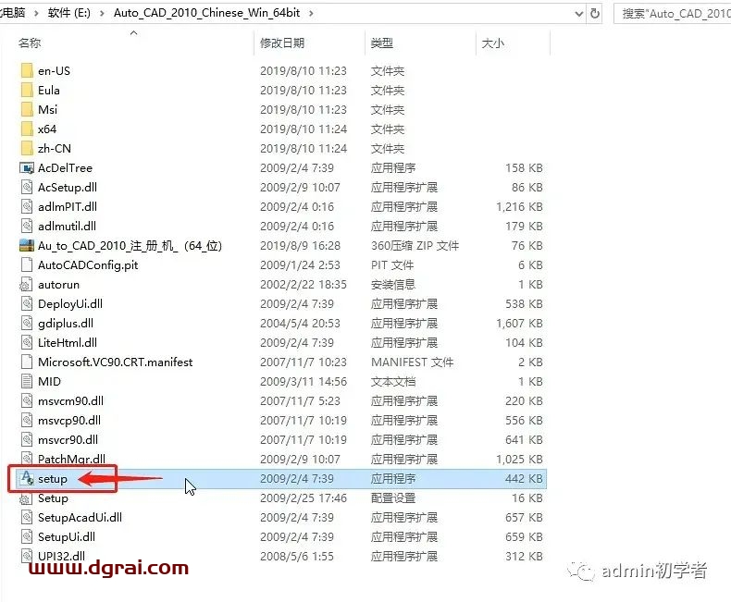Select the LiteHtml.dll file icon

[27, 343]
